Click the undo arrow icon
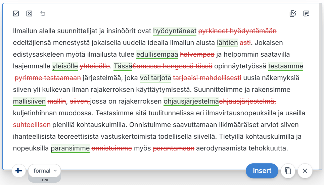The image size is (324, 185). tap(43, 13)
